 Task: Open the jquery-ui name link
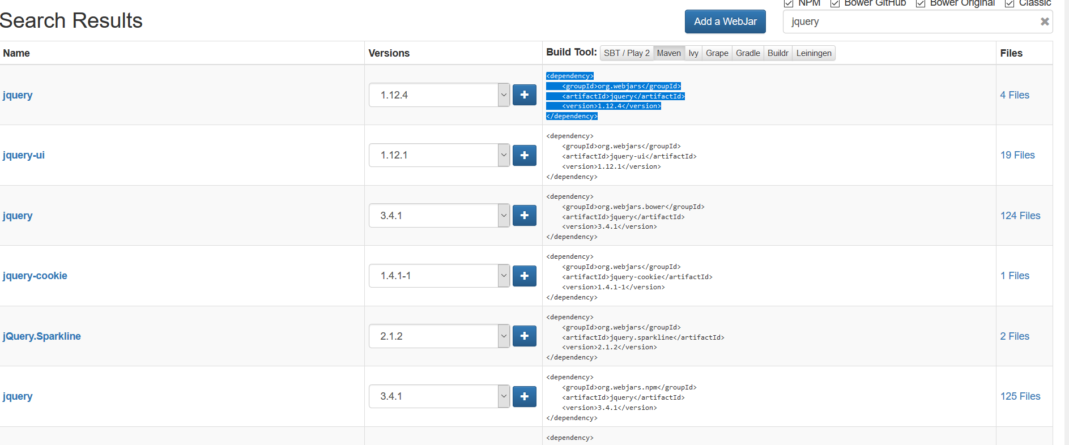[24, 155]
